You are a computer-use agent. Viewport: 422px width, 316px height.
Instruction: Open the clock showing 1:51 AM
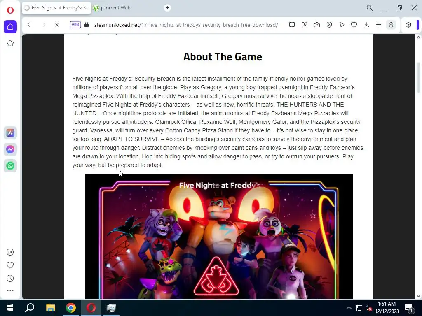coord(387,308)
